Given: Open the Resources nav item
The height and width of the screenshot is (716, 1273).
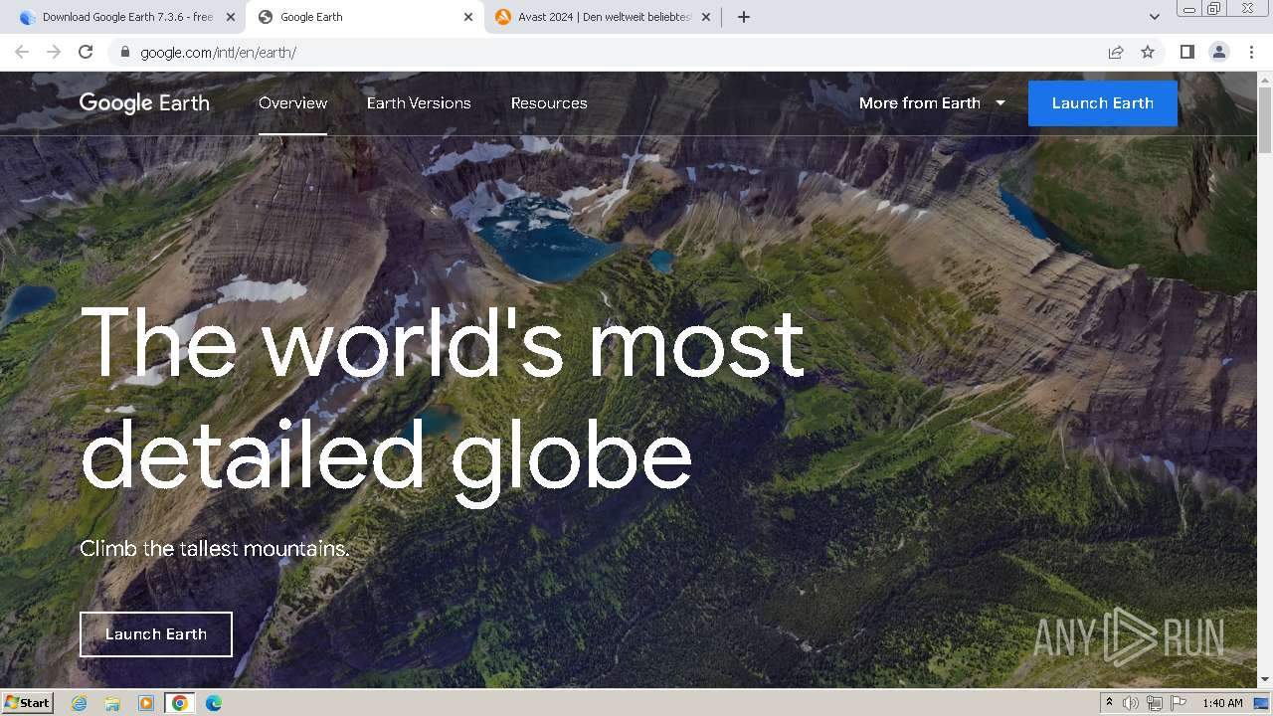Looking at the screenshot, I should (549, 103).
